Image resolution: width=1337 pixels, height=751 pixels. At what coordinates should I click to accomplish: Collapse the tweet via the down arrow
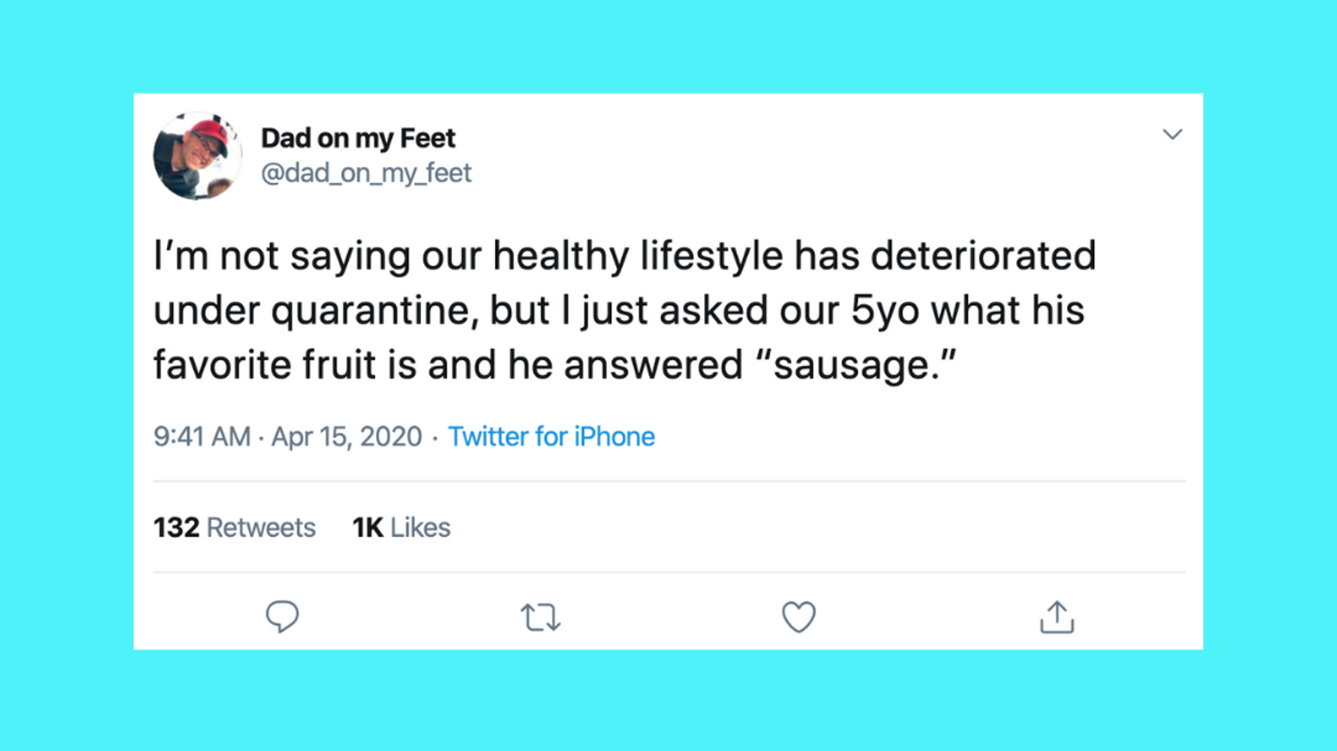click(1173, 134)
